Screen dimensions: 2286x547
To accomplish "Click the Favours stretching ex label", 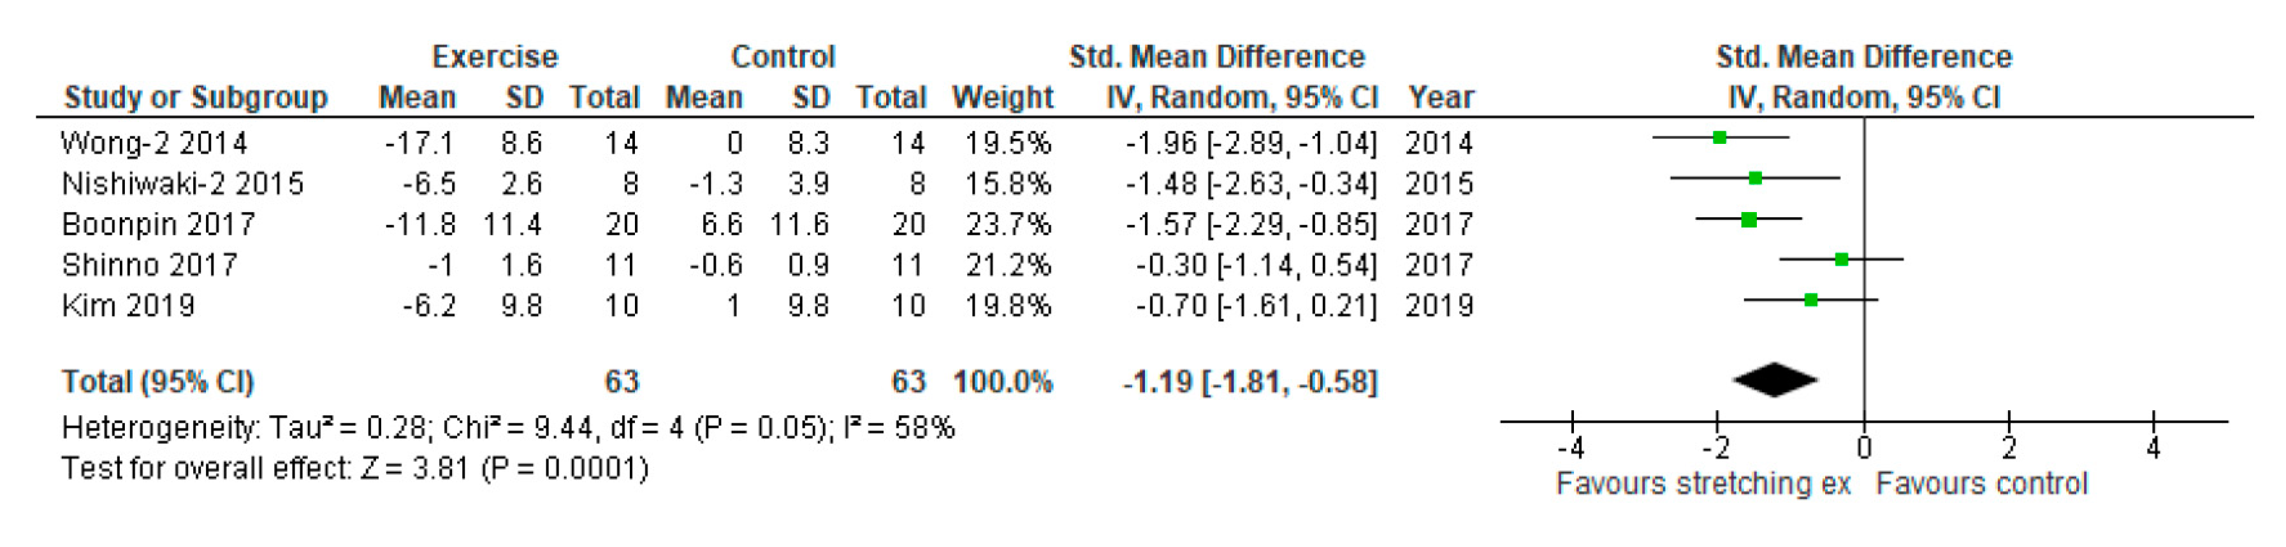I will [x=1703, y=484].
